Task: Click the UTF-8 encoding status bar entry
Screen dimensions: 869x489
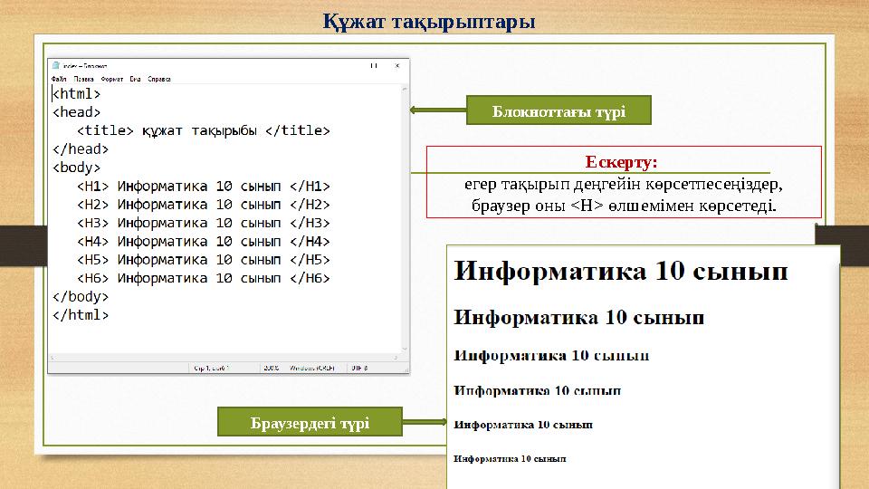Action: [x=359, y=368]
